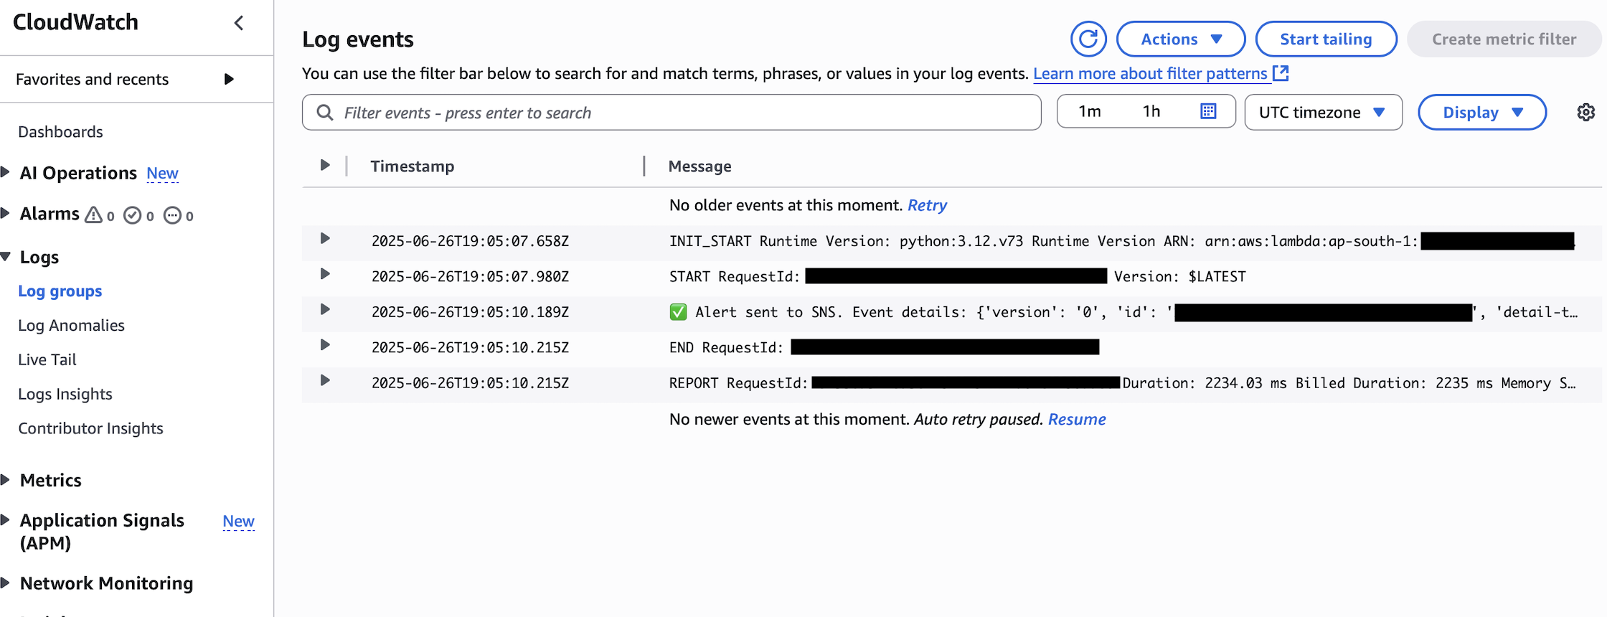Open Dashboards in the sidebar
The width and height of the screenshot is (1607, 617).
60,132
